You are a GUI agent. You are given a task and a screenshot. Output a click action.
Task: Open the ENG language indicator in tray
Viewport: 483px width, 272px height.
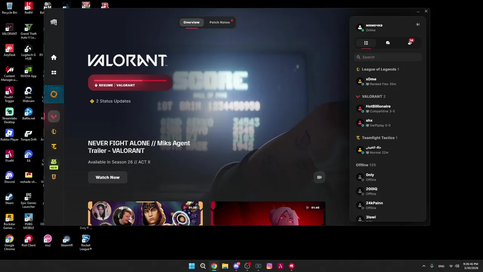pyautogui.click(x=441, y=266)
